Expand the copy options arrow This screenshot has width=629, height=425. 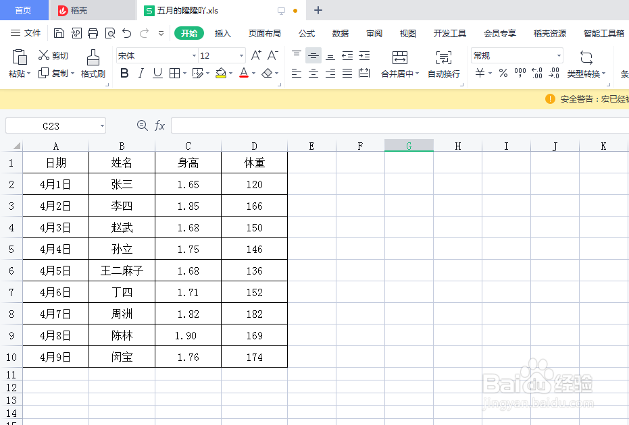point(72,74)
